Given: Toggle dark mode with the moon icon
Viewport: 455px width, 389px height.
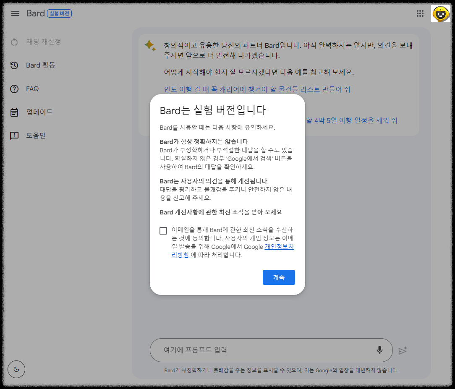Looking at the screenshot, I should point(16,369).
